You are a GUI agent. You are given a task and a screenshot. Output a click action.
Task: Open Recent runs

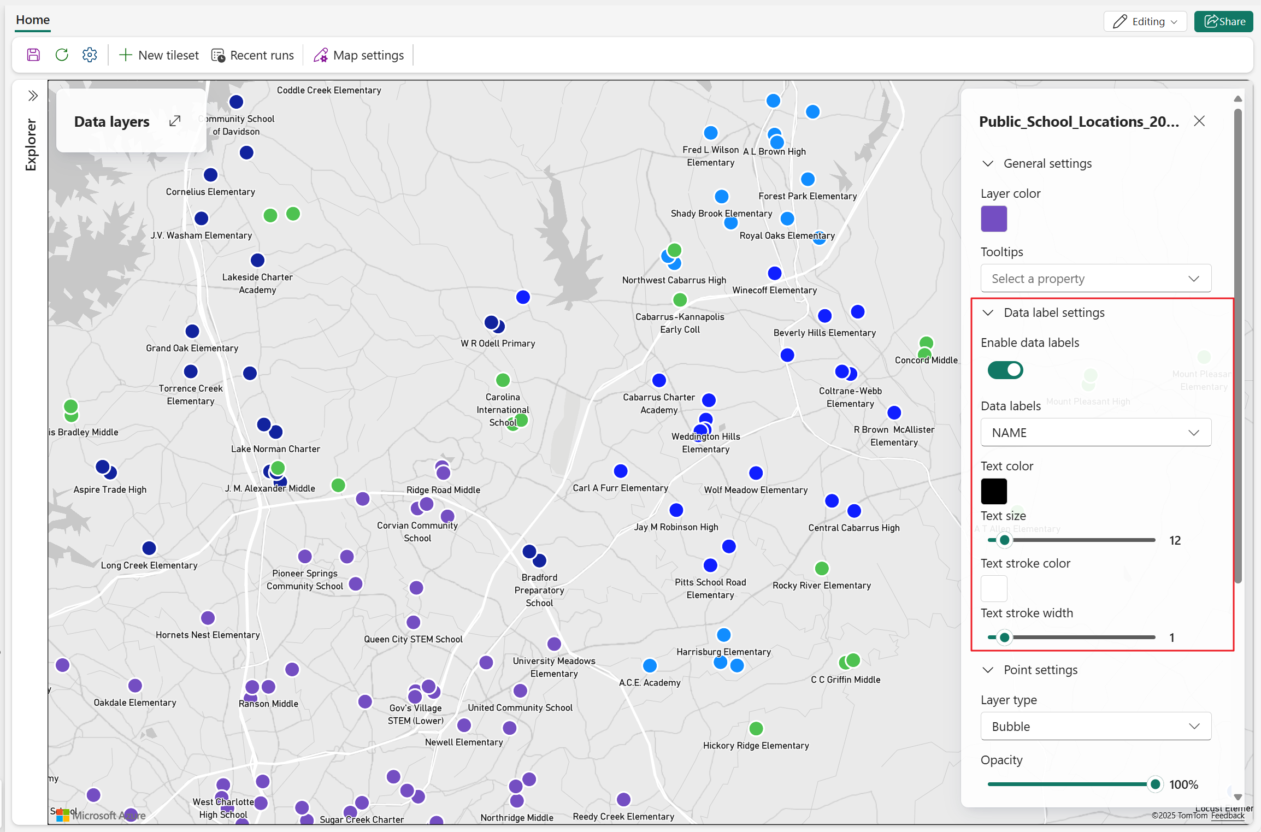252,55
